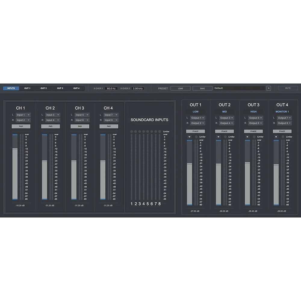Click the CH 2 level fader
This screenshot has height=301, width=301.
click(x=45, y=161)
